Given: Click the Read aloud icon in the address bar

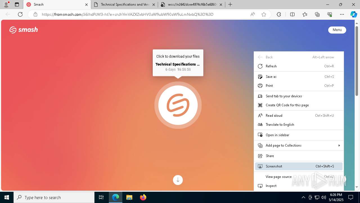Looking at the screenshot, I should (x=253, y=14).
